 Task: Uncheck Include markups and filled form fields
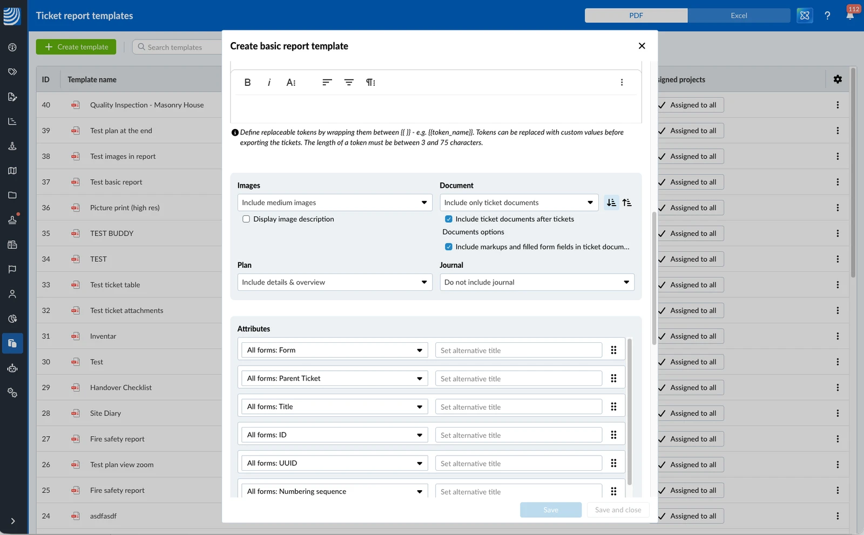[x=448, y=247]
